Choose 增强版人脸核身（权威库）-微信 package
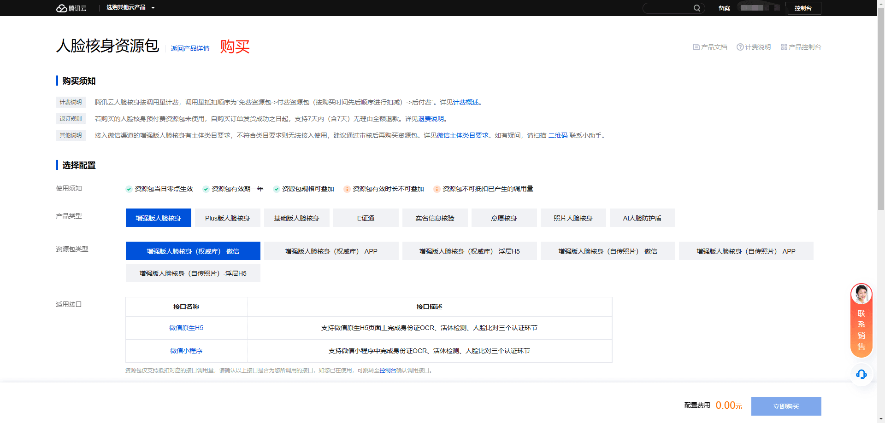Image resolution: width=885 pixels, height=423 pixels. tap(193, 251)
